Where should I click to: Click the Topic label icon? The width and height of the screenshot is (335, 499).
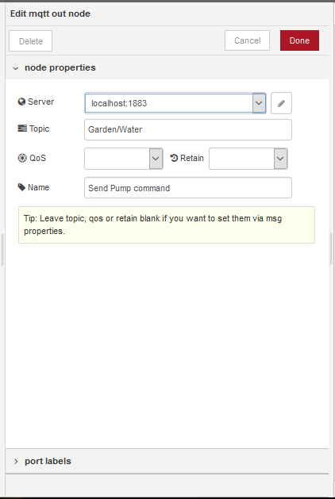point(22,129)
